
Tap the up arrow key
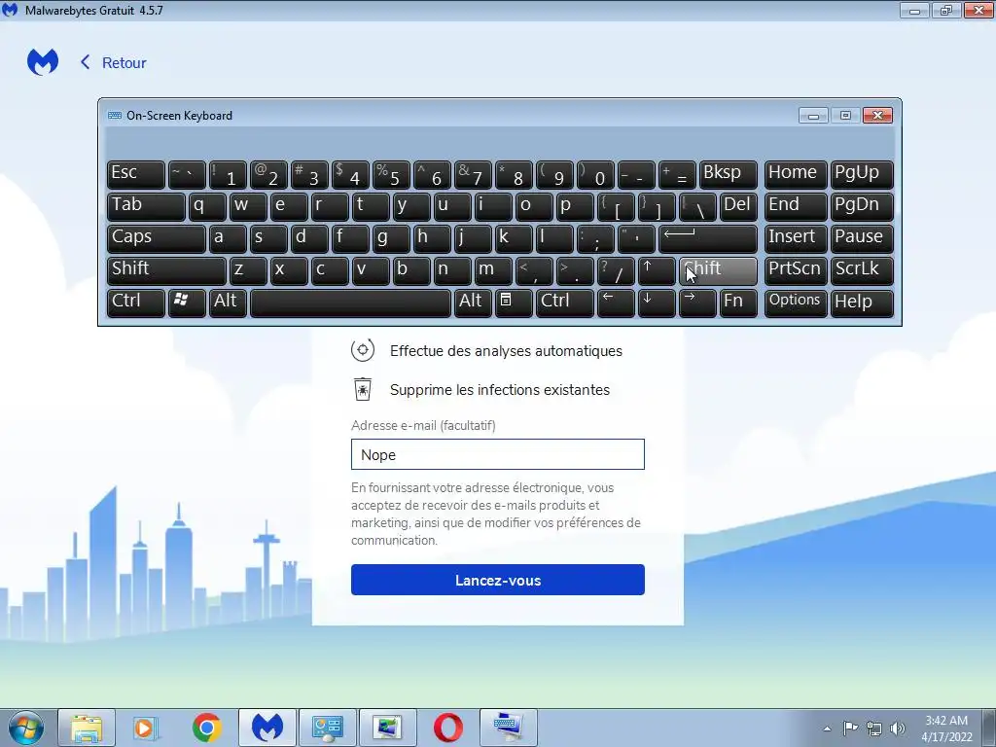[657, 270]
